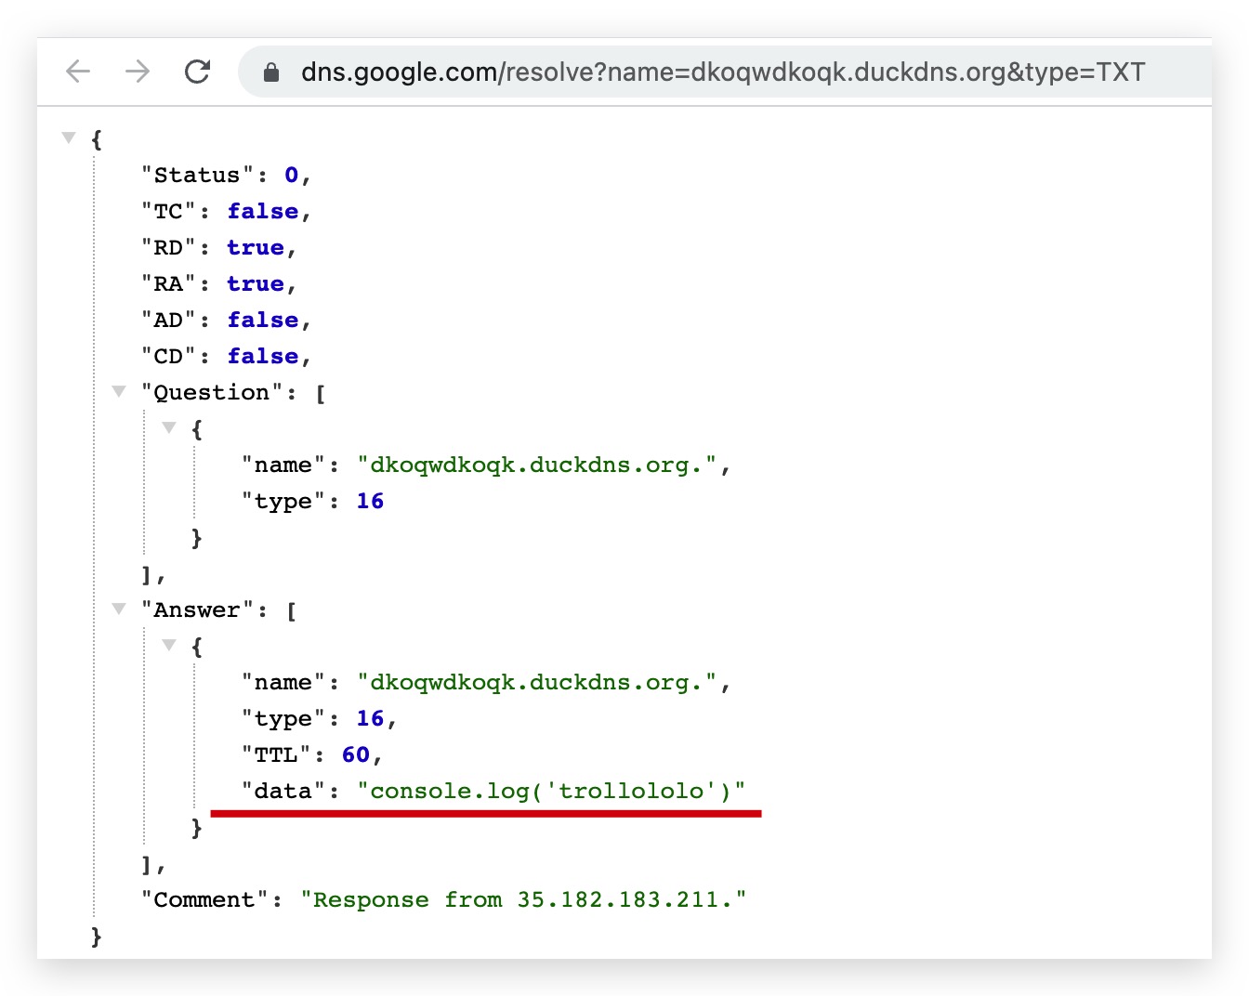Click the padlock site security icon
Screen dimensions: 1249x996
[271, 72]
